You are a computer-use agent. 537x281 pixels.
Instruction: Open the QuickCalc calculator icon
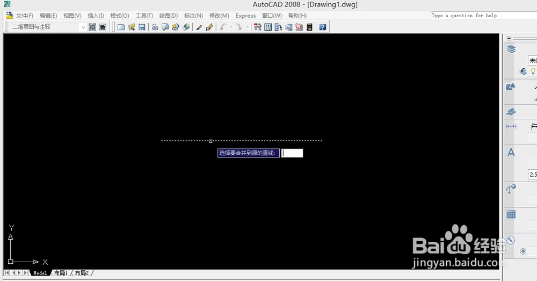point(309,27)
